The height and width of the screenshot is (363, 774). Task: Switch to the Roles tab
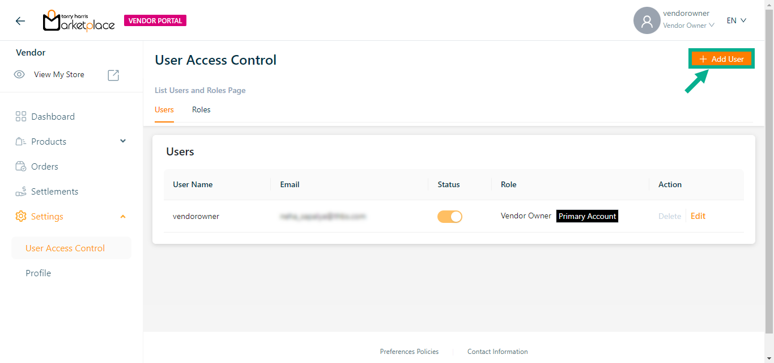(x=201, y=109)
